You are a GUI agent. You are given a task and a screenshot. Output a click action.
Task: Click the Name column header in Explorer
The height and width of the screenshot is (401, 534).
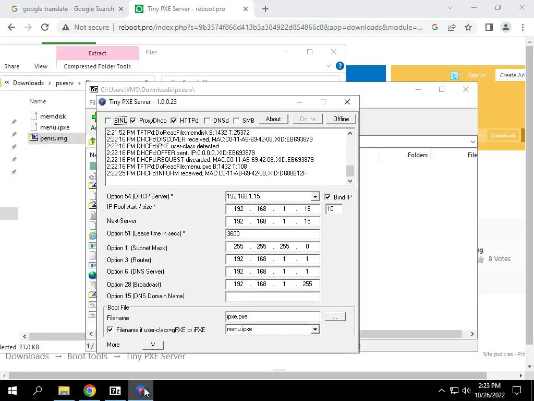(x=38, y=101)
